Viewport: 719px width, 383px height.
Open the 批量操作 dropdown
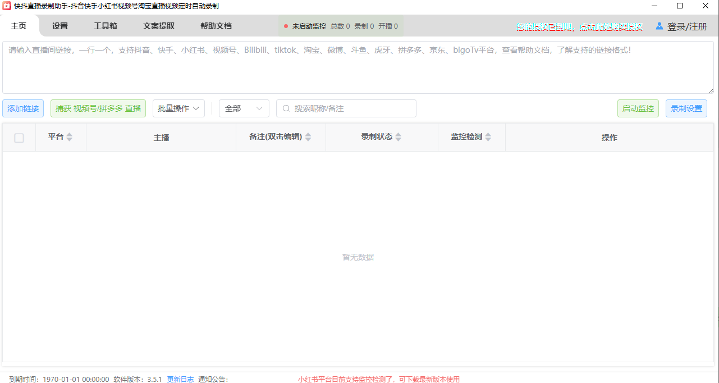pos(178,108)
